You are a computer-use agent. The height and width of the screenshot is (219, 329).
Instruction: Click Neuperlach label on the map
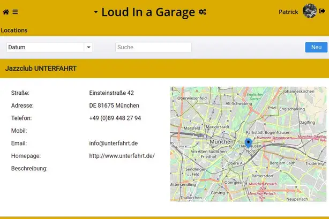[297, 199]
